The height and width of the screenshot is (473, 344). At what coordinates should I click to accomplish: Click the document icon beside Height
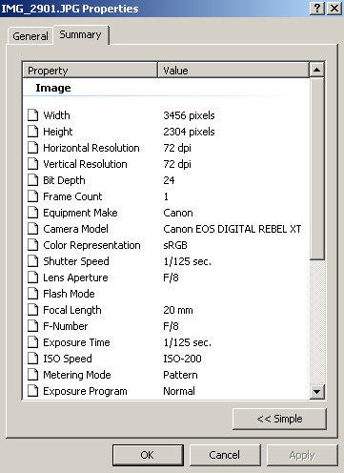(x=32, y=132)
